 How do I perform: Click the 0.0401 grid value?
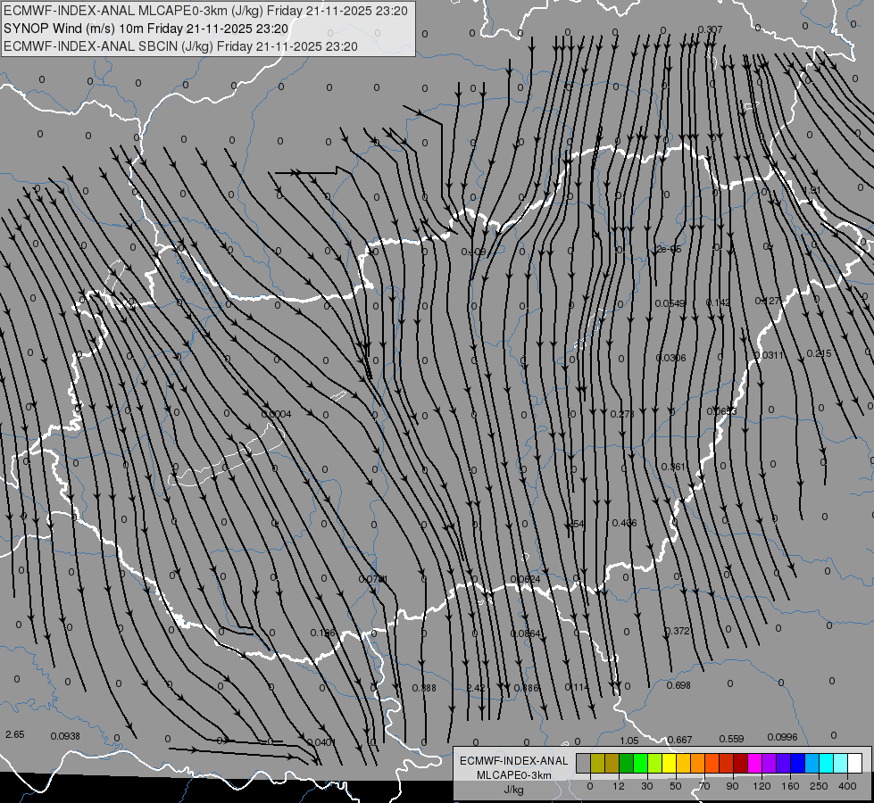pyautogui.click(x=321, y=742)
